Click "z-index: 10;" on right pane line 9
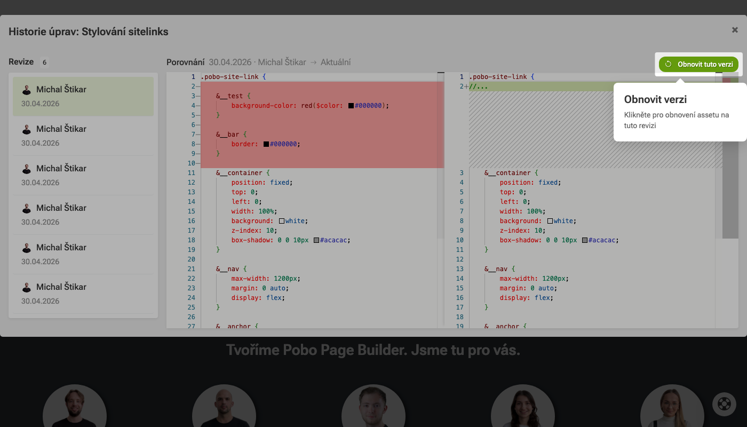Screen dimensions: 747x427 [x=523, y=231]
